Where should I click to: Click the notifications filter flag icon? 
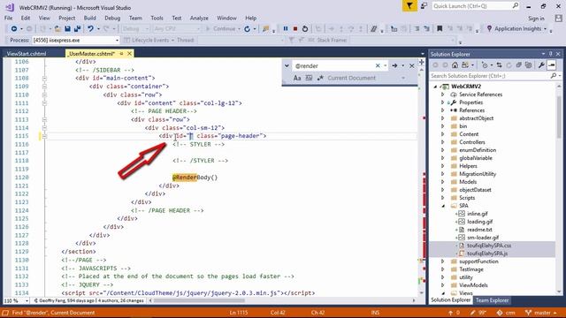click(409, 6)
